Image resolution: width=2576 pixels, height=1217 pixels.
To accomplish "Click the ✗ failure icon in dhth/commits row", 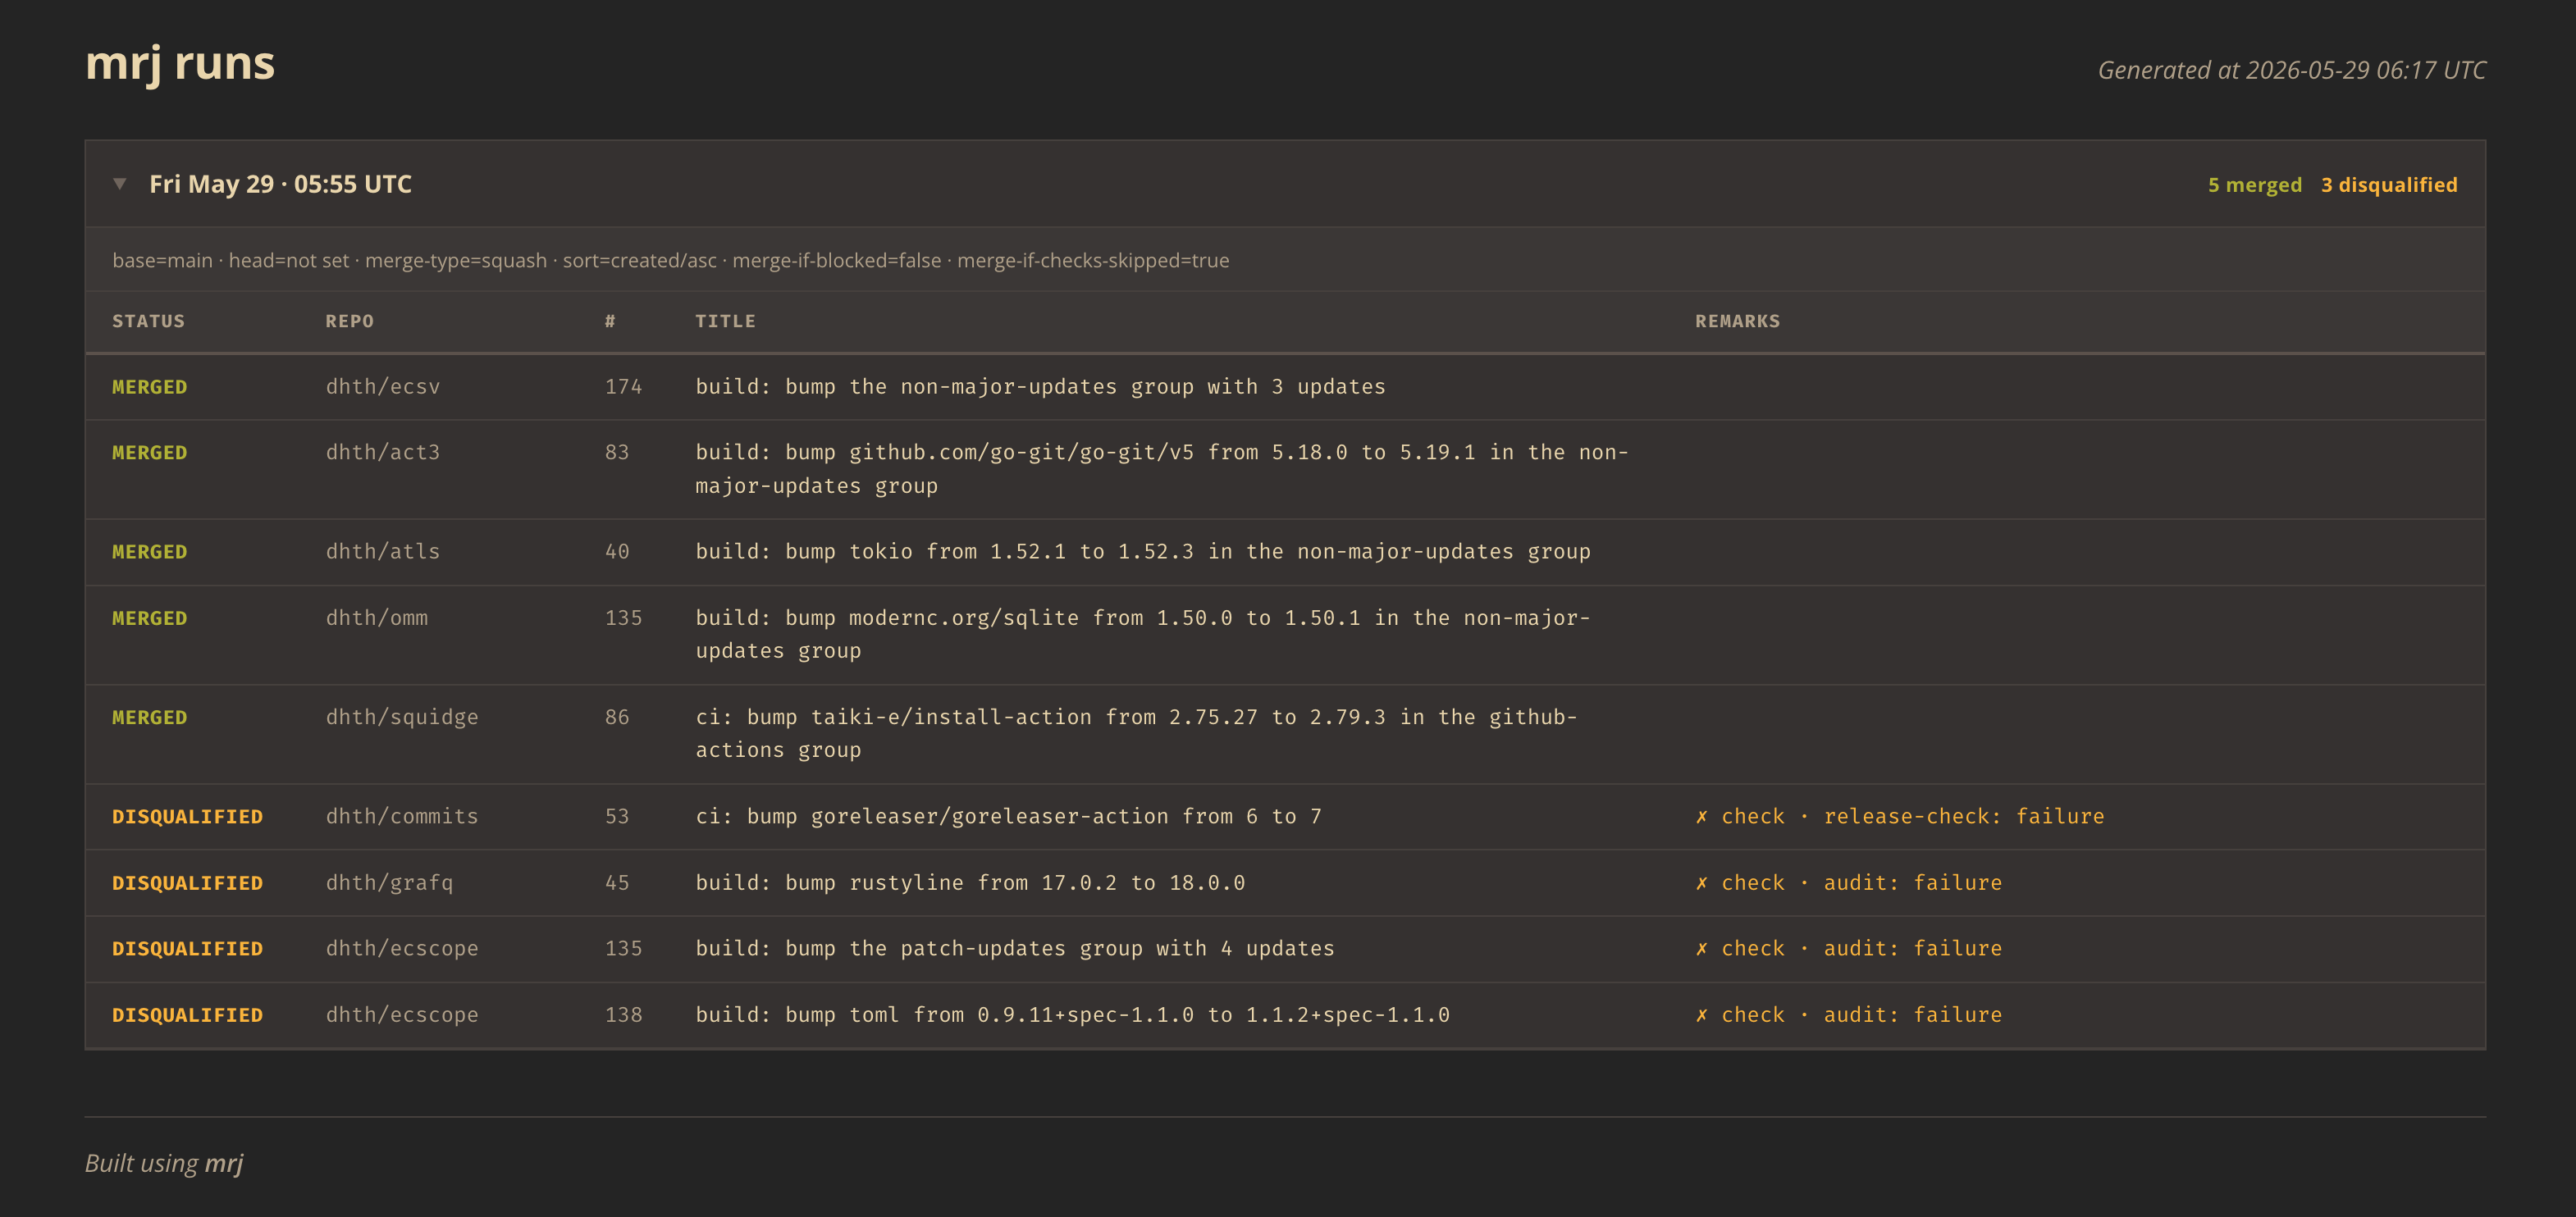I will tap(1701, 816).
